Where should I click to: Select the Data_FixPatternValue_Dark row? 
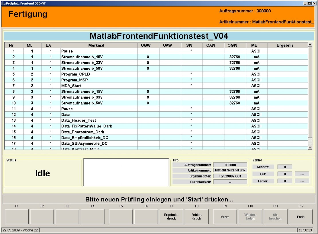click(156, 126)
